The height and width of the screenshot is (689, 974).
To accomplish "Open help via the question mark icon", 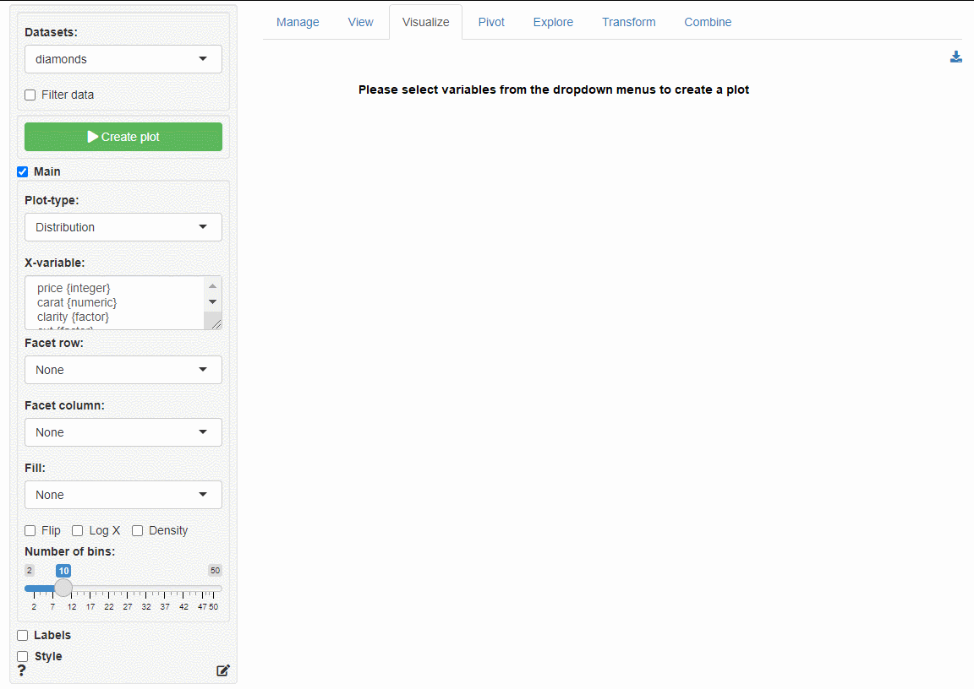I will coord(22,670).
